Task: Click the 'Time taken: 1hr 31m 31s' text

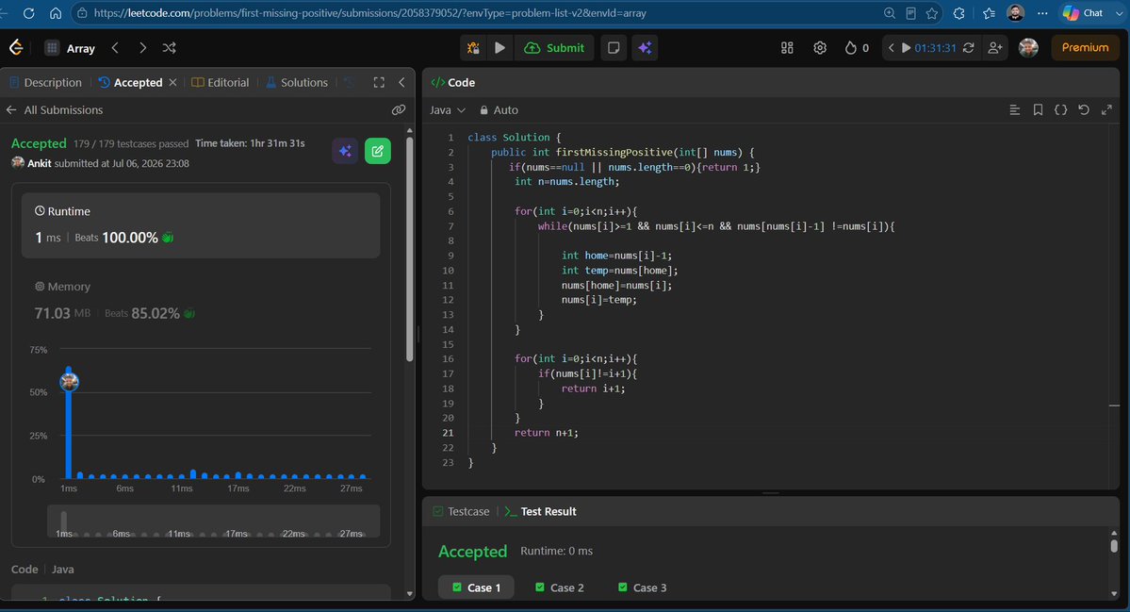Action: tap(250, 143)
